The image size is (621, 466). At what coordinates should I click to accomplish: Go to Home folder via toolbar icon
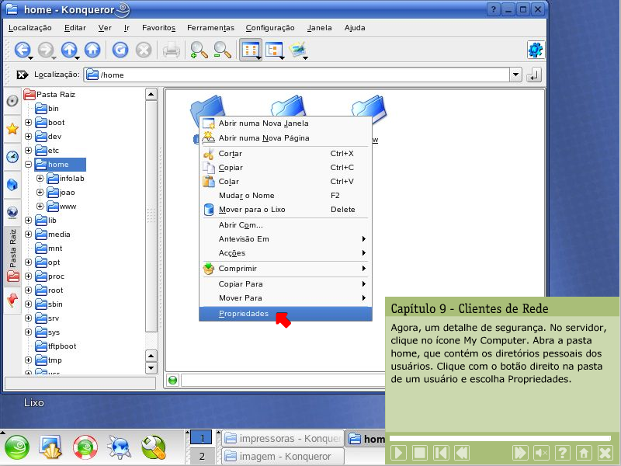tap(92, 50)
